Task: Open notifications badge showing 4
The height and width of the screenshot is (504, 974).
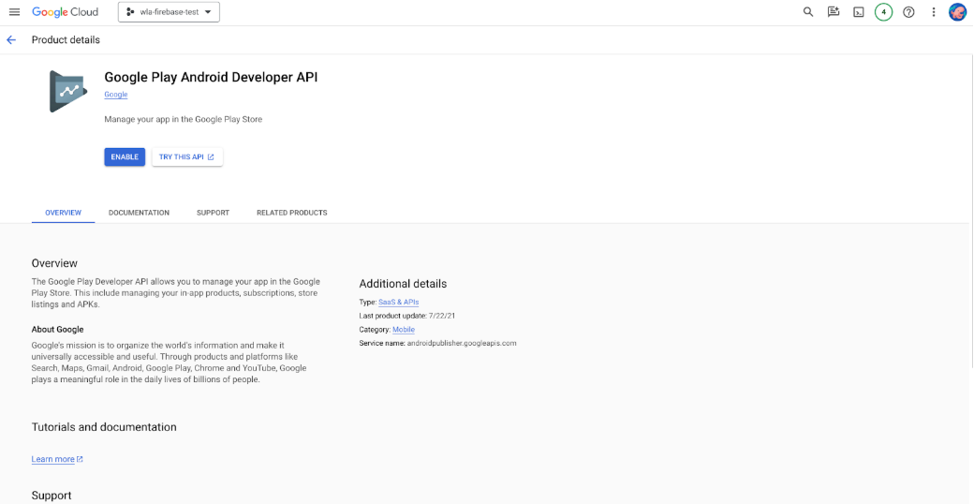Action: [883, 12]
